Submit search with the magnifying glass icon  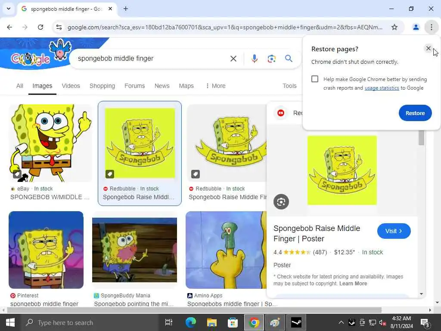coord(289,59)
